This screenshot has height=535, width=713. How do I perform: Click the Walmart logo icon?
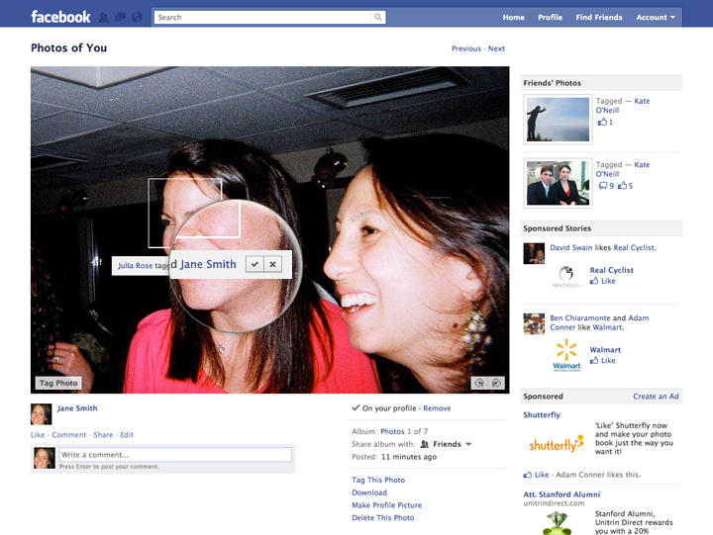[566, 354]
